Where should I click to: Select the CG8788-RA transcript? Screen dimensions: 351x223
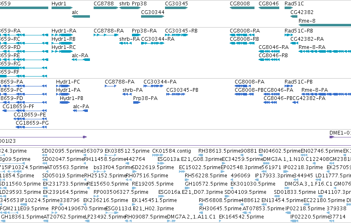108,31
